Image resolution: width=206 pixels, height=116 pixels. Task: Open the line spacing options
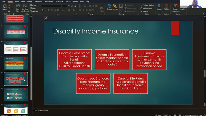(97, 6)
